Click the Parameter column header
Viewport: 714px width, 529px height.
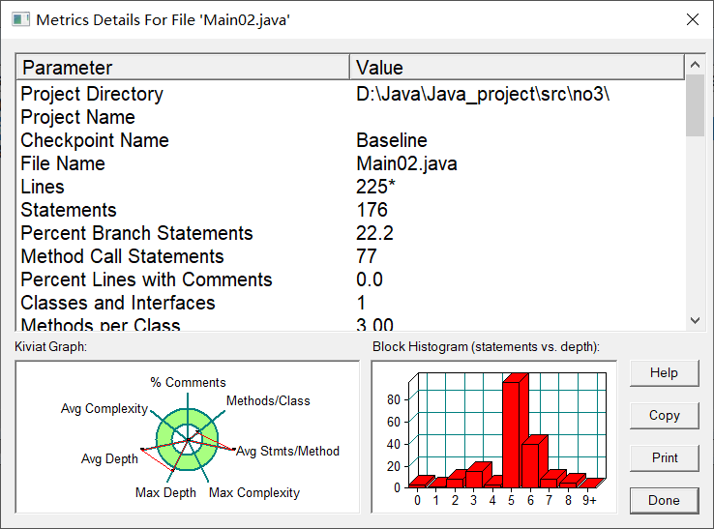(183, 68)
